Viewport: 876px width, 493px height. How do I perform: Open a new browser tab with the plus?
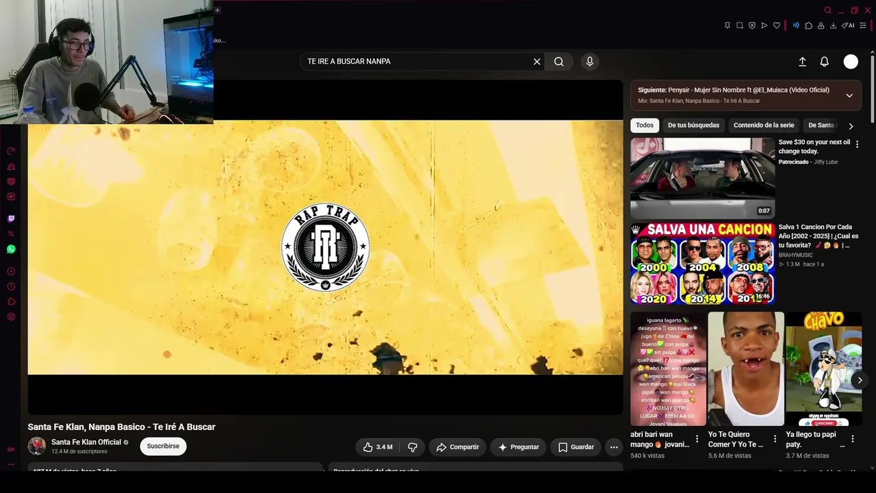click(217, 10)
